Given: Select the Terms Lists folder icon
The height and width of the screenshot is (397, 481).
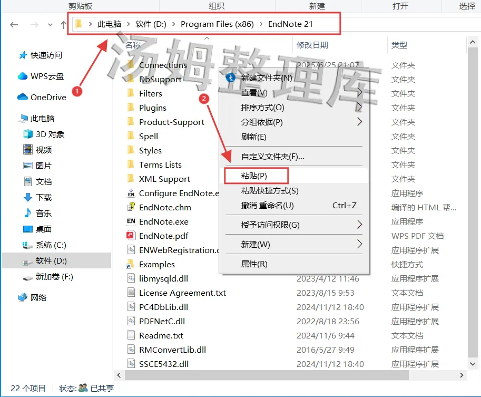Looking at the screenshot, I should pyautogui.click(x=131, y=164).
